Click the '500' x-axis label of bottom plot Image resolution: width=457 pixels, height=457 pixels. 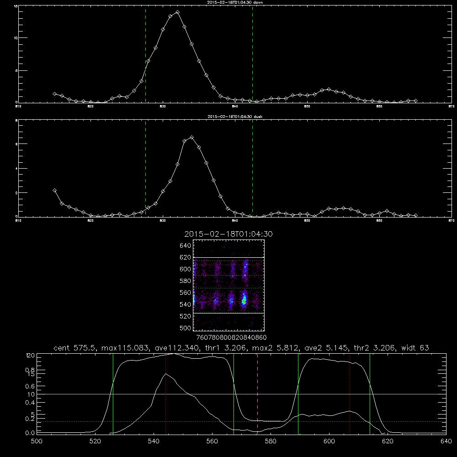[x=37, y=441]
